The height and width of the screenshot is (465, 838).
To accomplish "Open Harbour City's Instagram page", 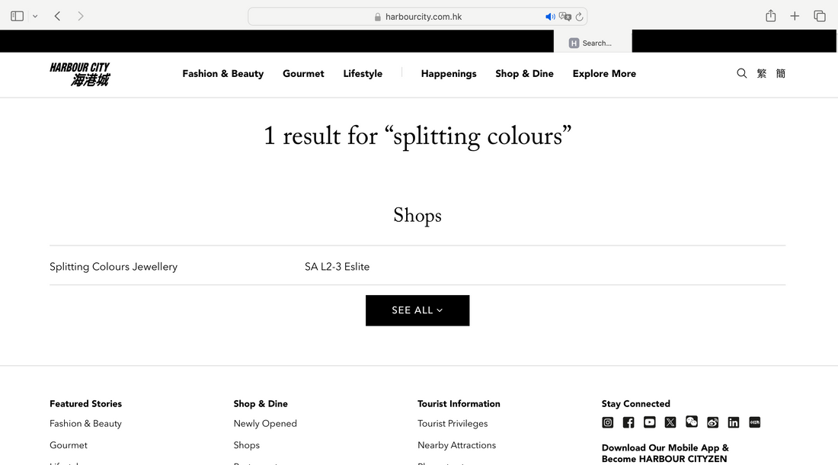I will 608,422.
